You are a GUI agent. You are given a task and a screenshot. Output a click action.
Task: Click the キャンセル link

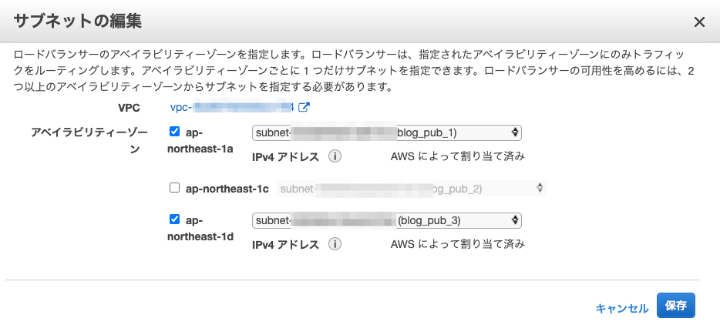click(622, 309)
